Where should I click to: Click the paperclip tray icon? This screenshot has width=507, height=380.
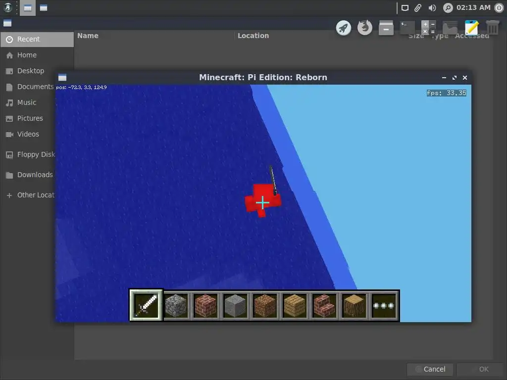click(418, 8)
